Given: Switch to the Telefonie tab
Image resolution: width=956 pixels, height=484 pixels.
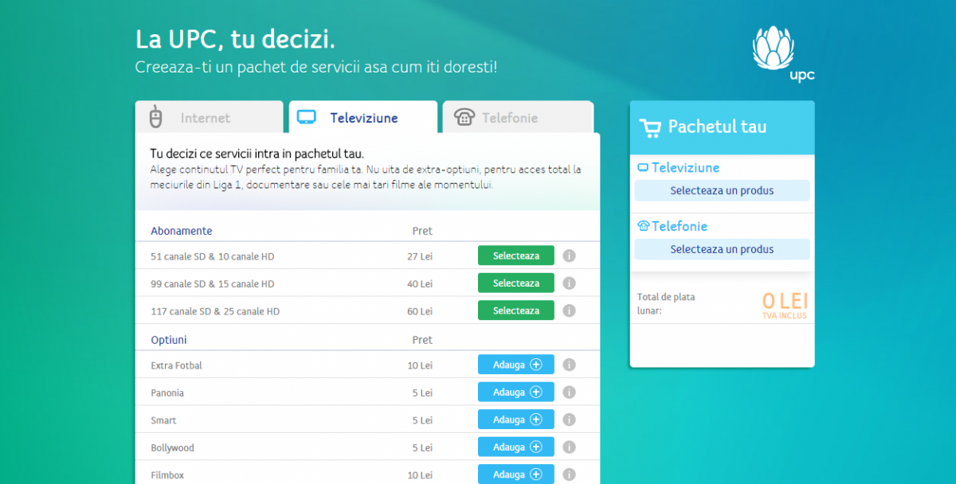Looking at the screenshot, I should pos(518,117).
